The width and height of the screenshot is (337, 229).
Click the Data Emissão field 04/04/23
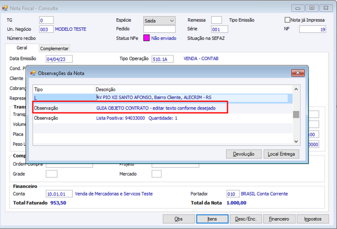tap(59, 59)
